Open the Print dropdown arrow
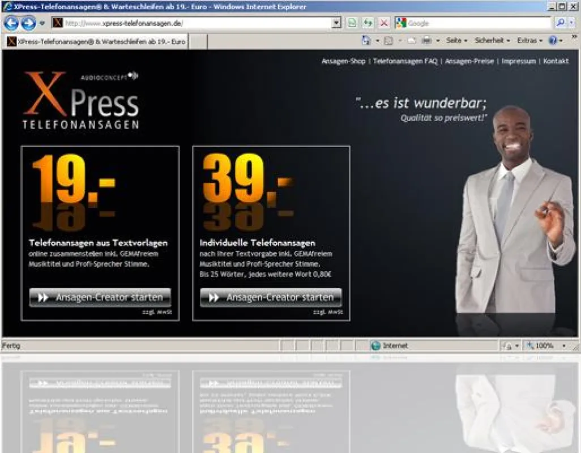 438,40
